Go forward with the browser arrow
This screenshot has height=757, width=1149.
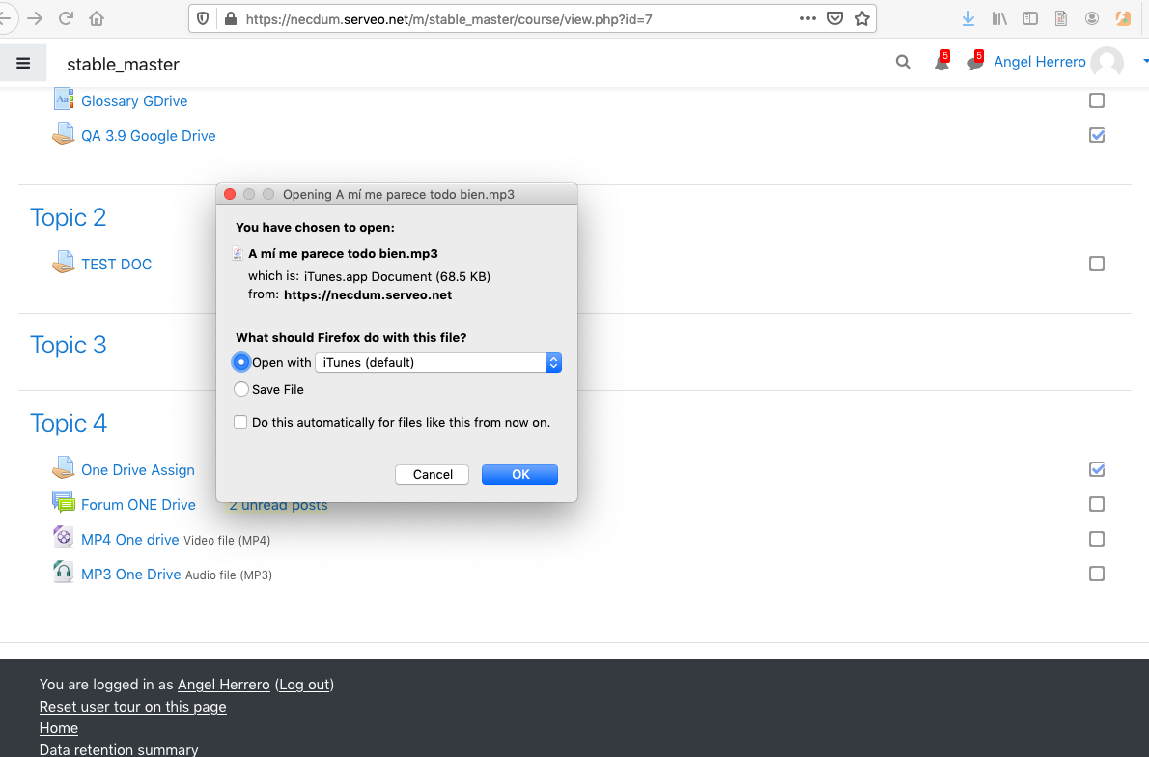coord(35,18)
